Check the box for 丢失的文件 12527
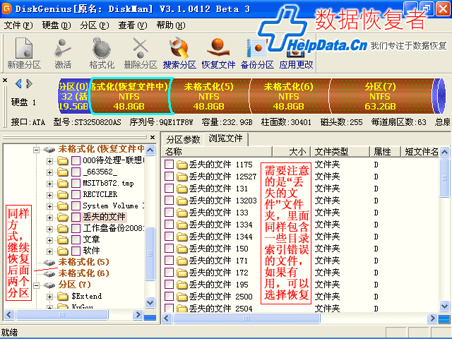This screenshot has height=339, width=452. coord(169,176)
